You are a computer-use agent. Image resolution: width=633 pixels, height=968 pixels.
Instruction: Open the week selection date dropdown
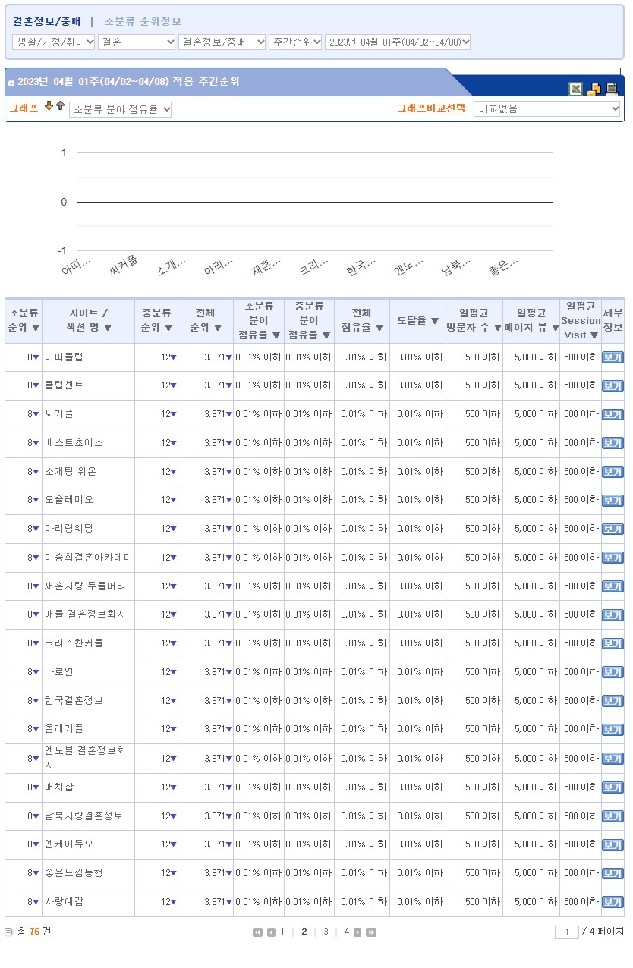tap(398, 42)
